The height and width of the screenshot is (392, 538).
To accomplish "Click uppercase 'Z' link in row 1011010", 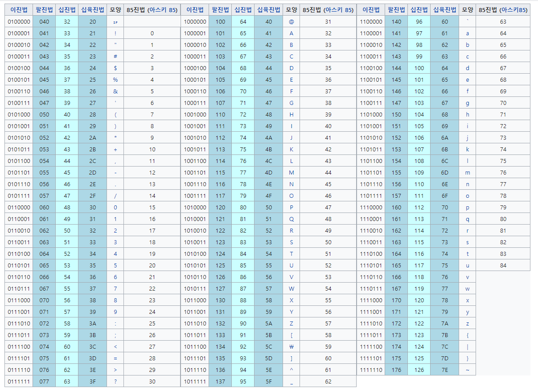I will click(292, 323).
